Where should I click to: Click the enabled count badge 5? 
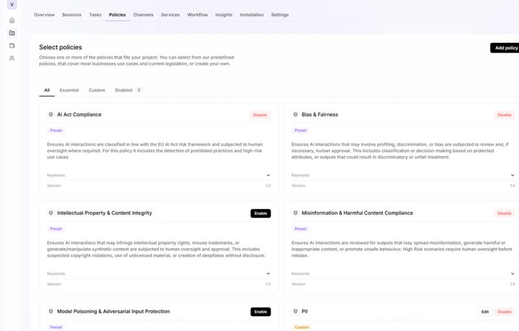click(x=139, y=90)
